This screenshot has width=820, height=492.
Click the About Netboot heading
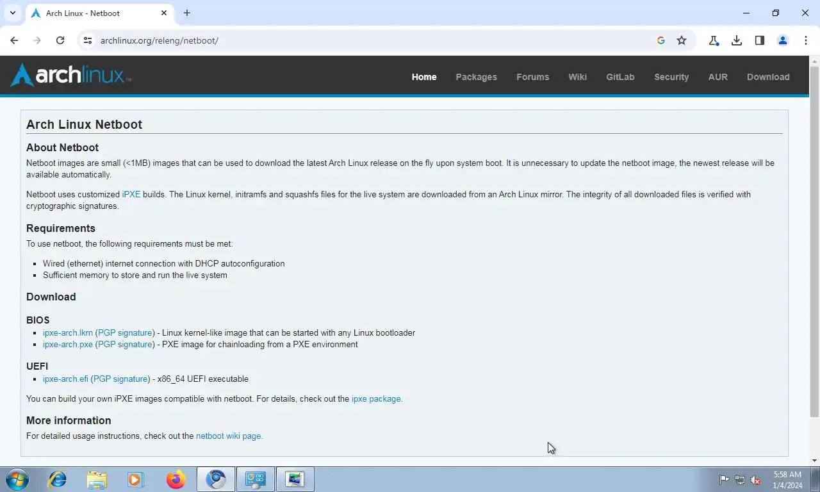62,147
